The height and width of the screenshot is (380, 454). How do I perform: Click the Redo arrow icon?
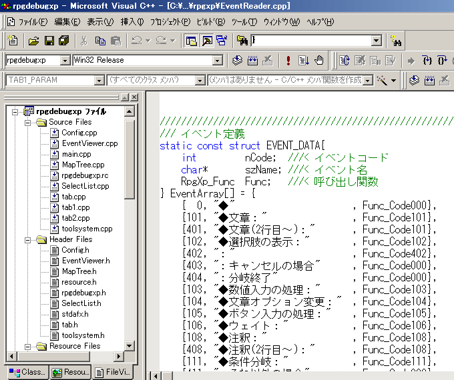(x=162, y=41)
